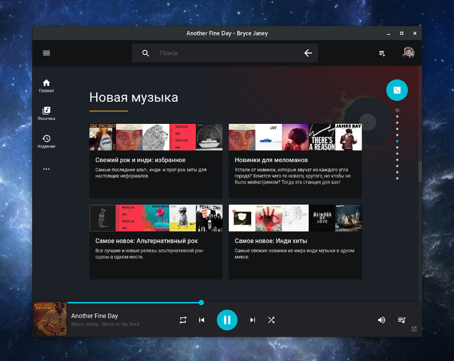Click There's A Reason album cover

coord(322,137)
